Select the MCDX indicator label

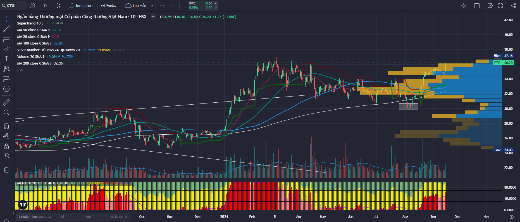pos(43,183)
